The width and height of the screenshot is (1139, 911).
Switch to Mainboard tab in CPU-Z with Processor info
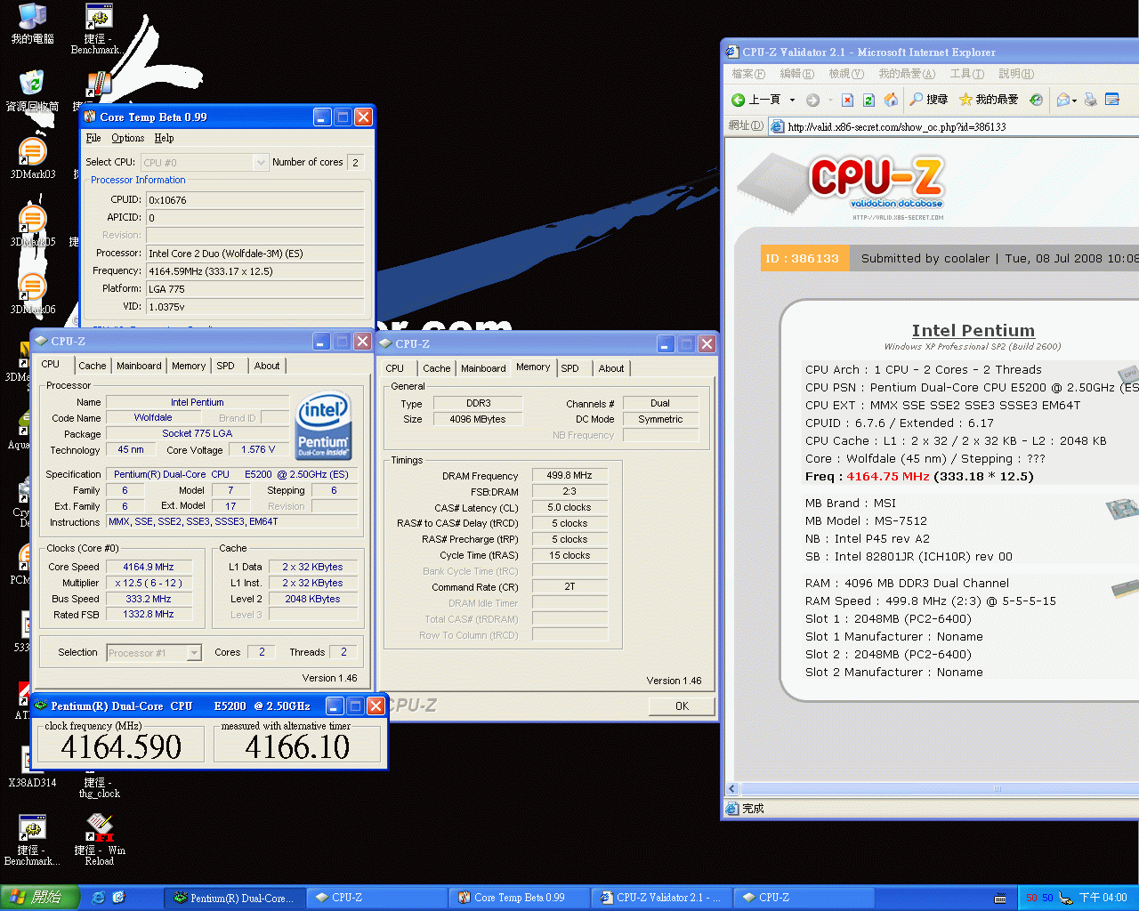[139, 366]
